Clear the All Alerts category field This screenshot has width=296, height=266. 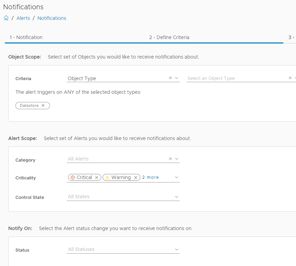click(x=170, y=159)
